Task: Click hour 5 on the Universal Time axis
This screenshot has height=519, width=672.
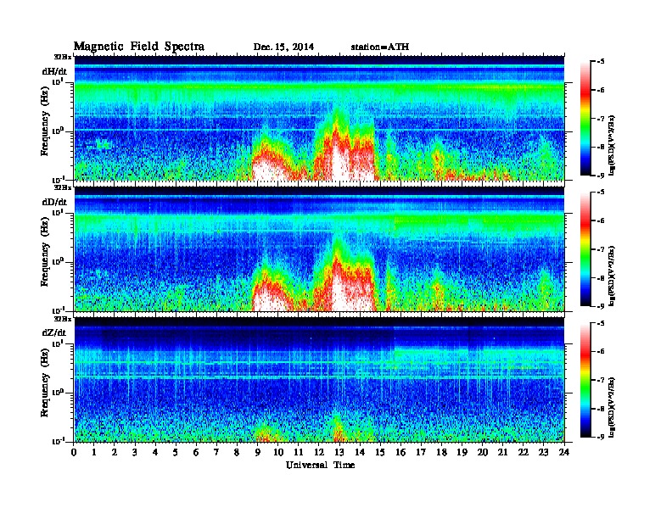Action: [176, 452]
